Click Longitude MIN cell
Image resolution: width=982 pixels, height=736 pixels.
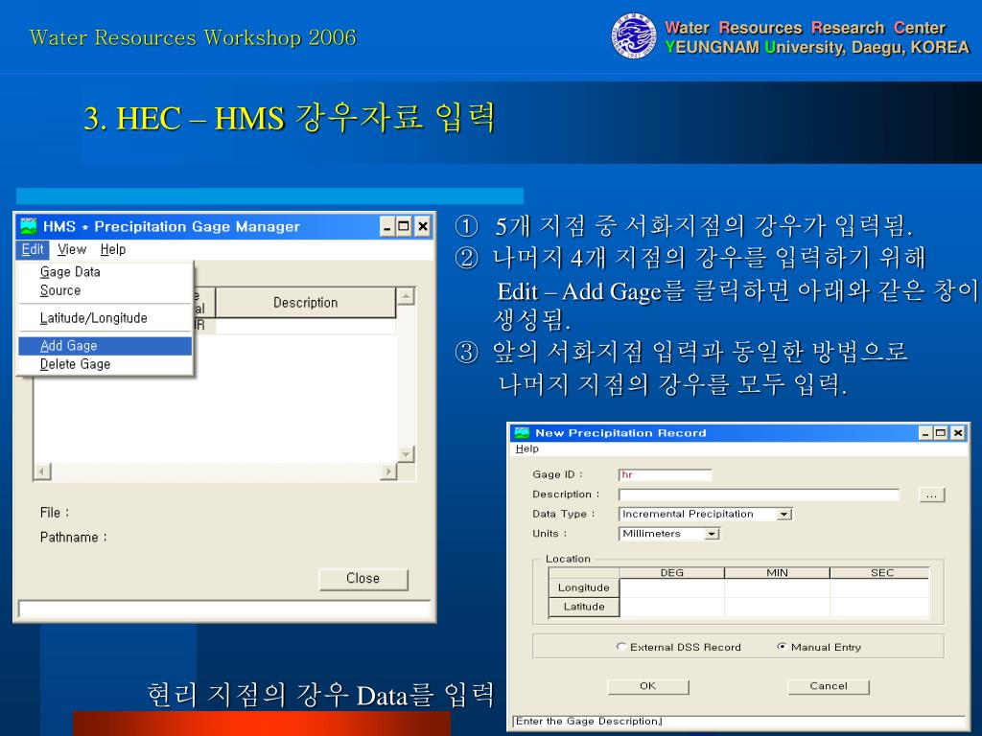777,588
